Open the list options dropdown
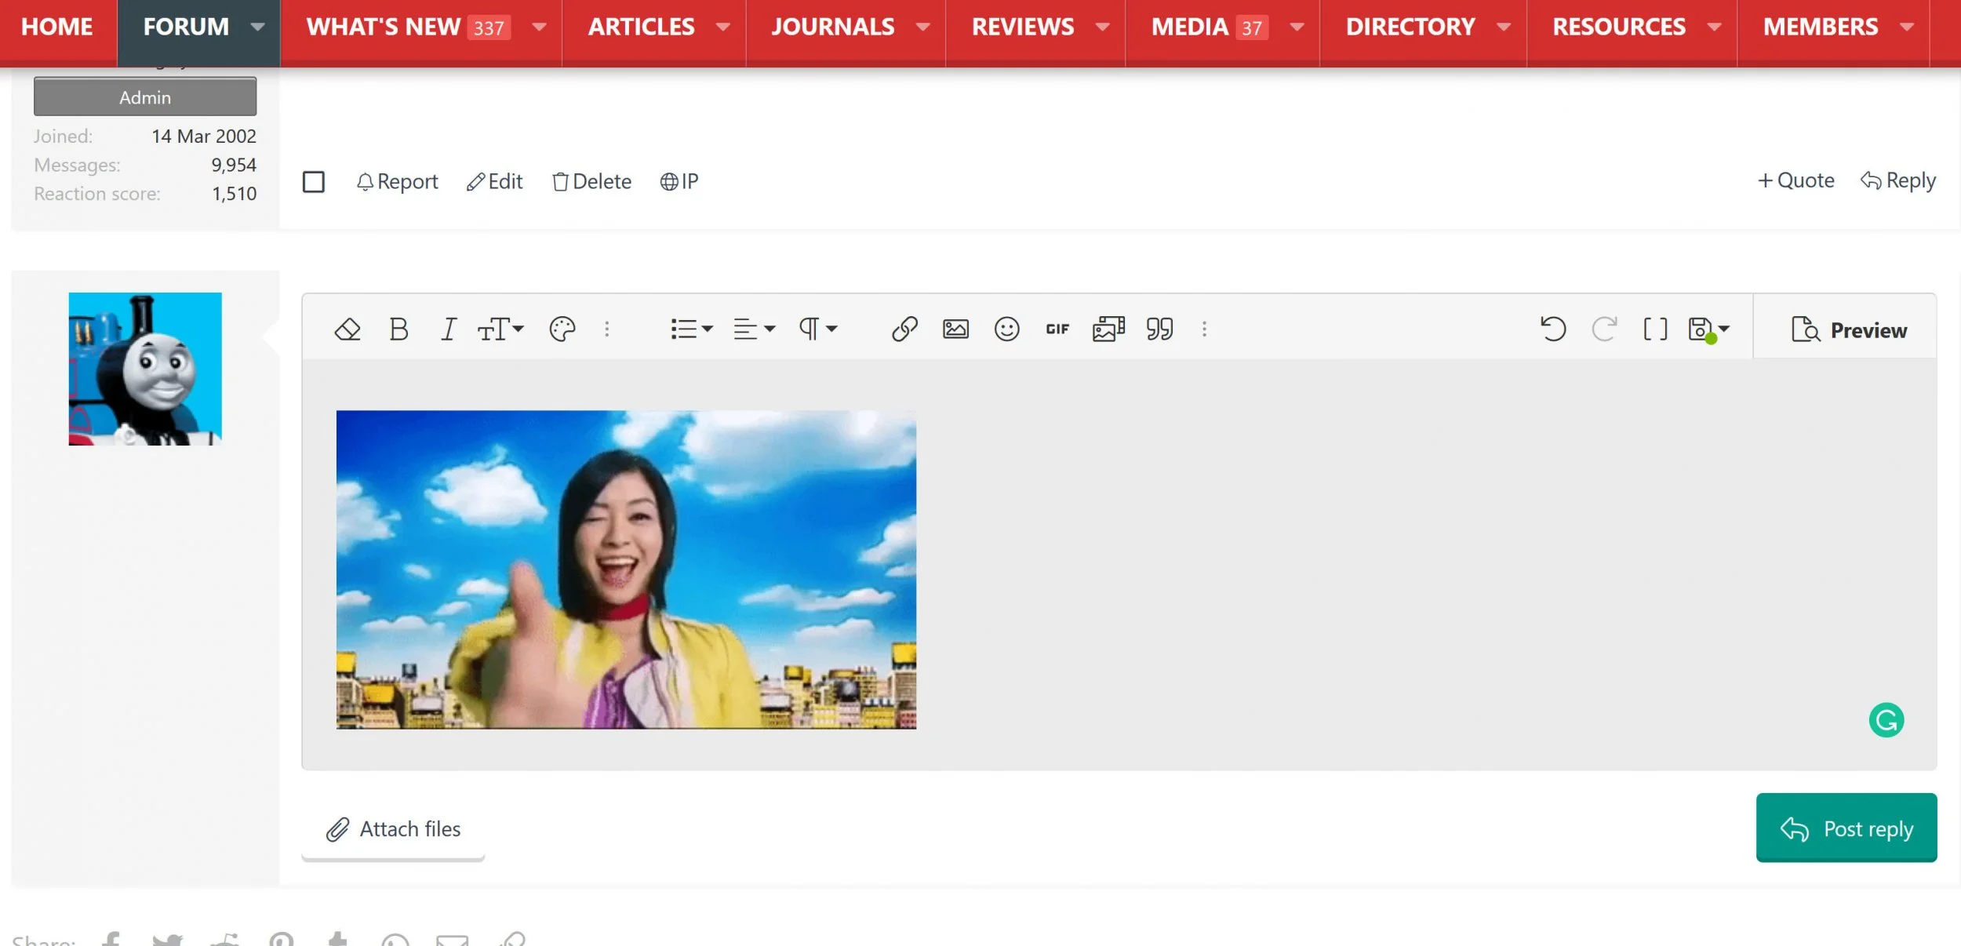 (x=691, y=329)
